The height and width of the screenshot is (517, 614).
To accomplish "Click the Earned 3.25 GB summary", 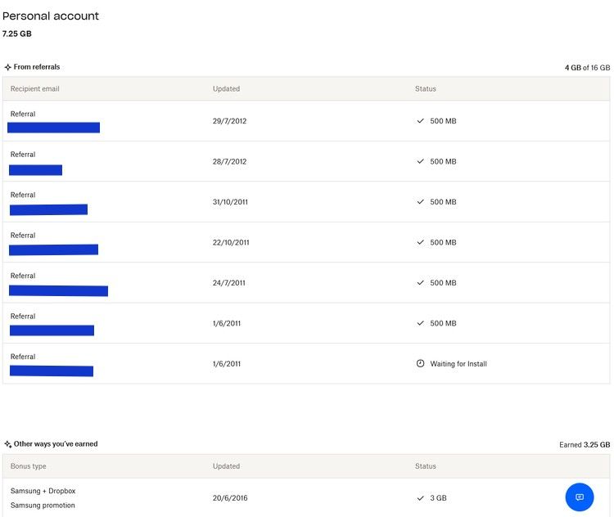I will [584, 445].
